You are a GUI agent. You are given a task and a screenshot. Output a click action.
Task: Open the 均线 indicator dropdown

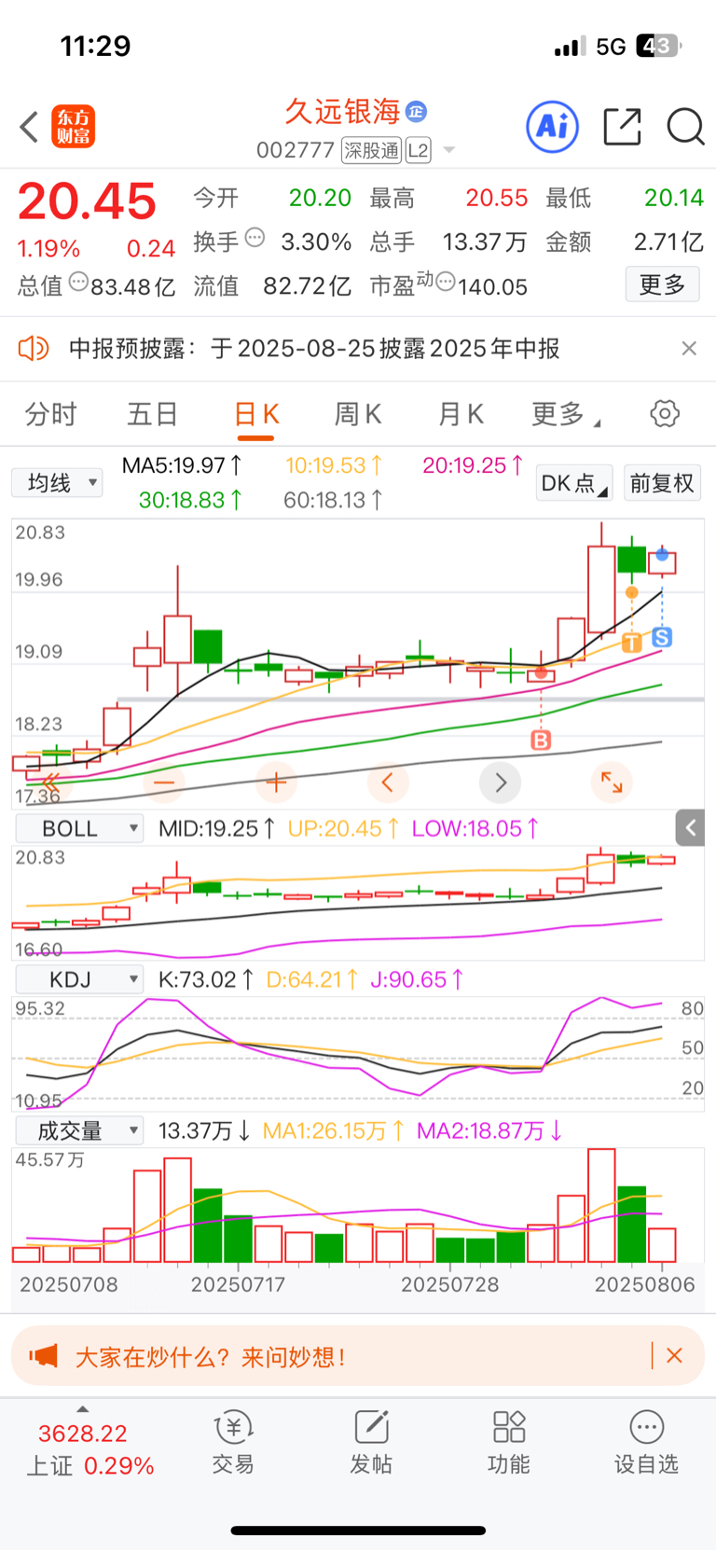tap(57, 483)
